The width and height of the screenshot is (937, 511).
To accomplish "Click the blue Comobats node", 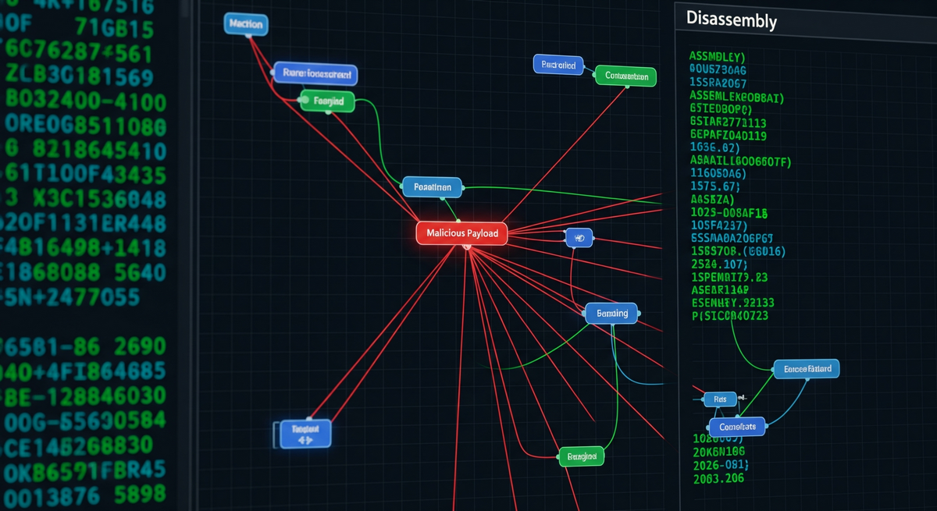I will pos(737,427).
